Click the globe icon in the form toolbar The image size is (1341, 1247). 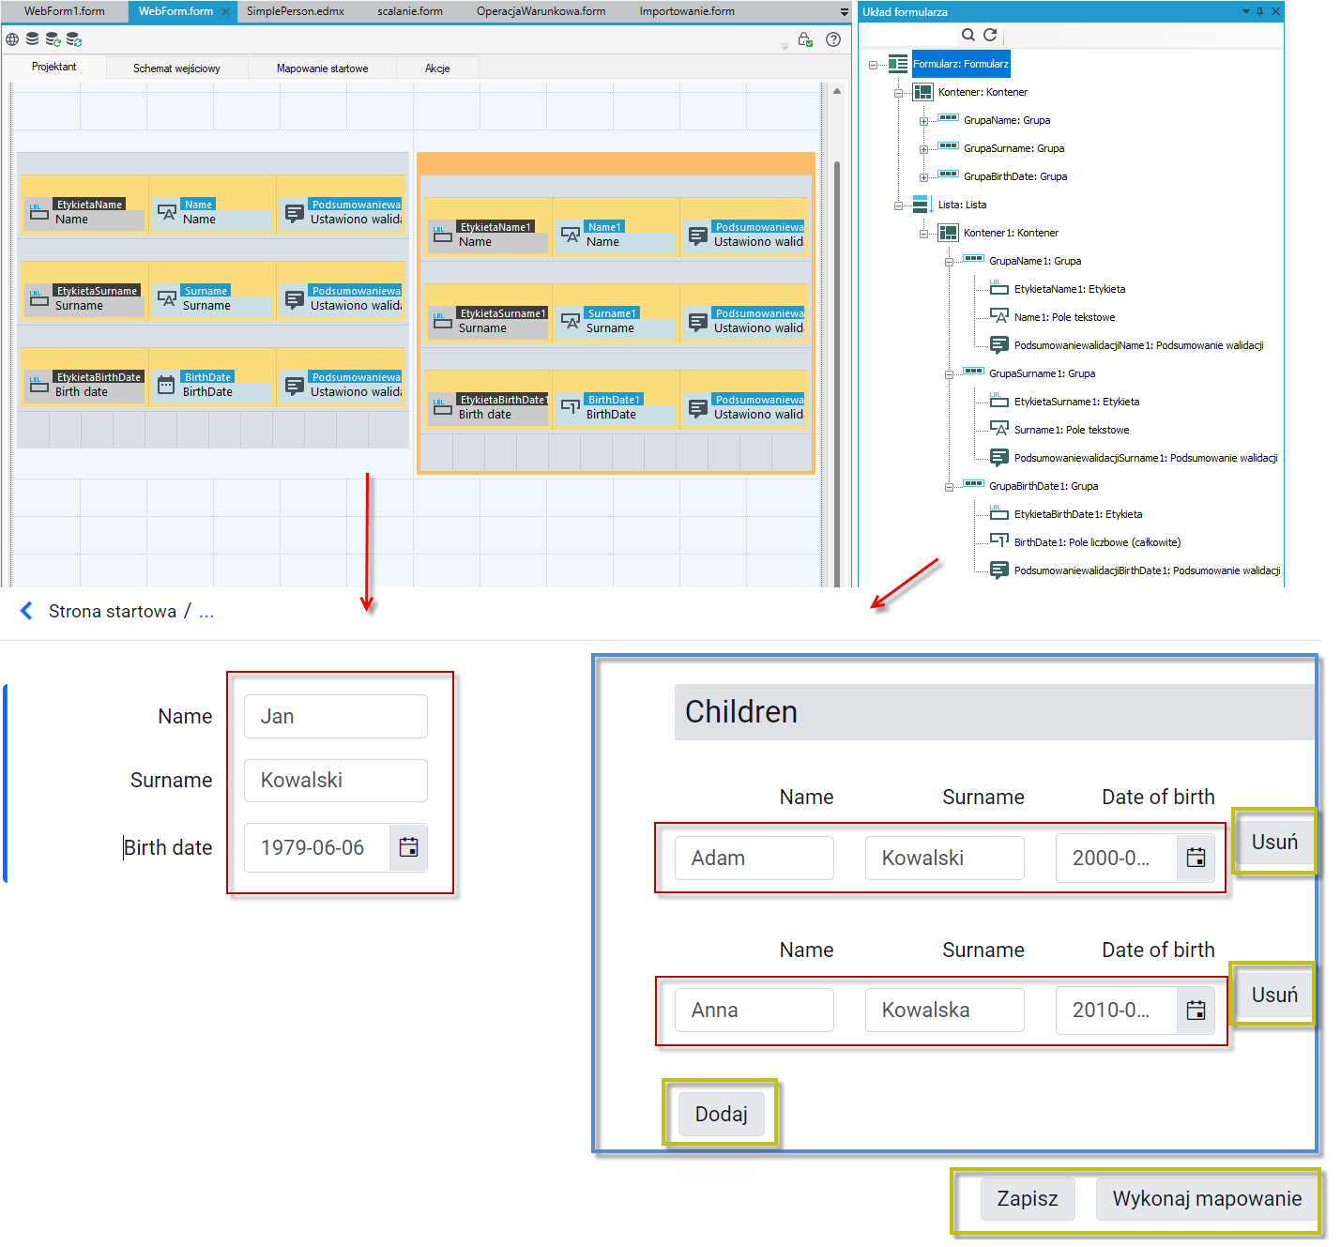coord(12,39)
